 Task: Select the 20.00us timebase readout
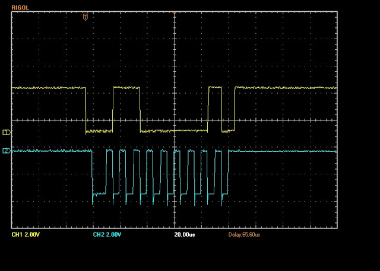click(184, 235)
